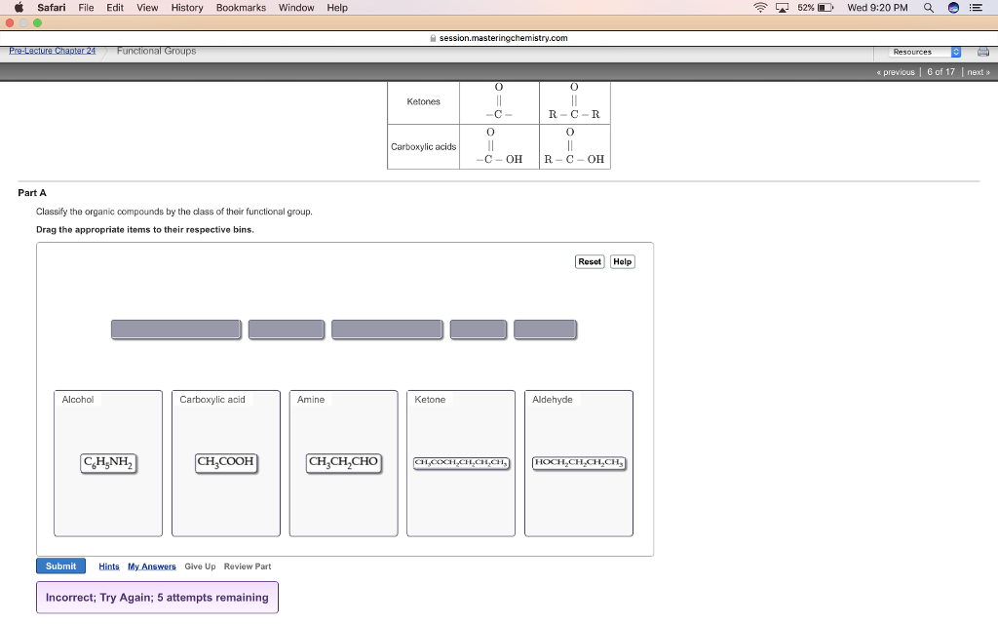
Task: Open Notification Center list icon
Action: [976, 8]
